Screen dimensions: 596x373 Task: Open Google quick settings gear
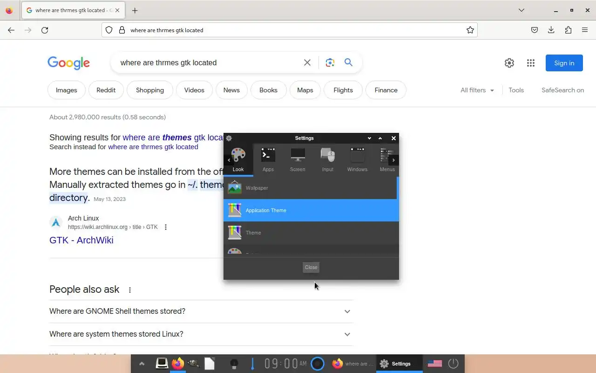click(x=509, y=63)
